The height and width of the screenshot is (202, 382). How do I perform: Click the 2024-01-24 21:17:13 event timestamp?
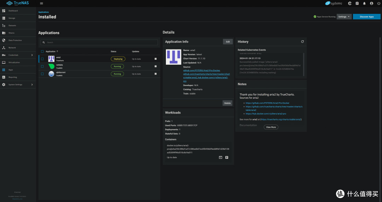(x=250, y=58)
